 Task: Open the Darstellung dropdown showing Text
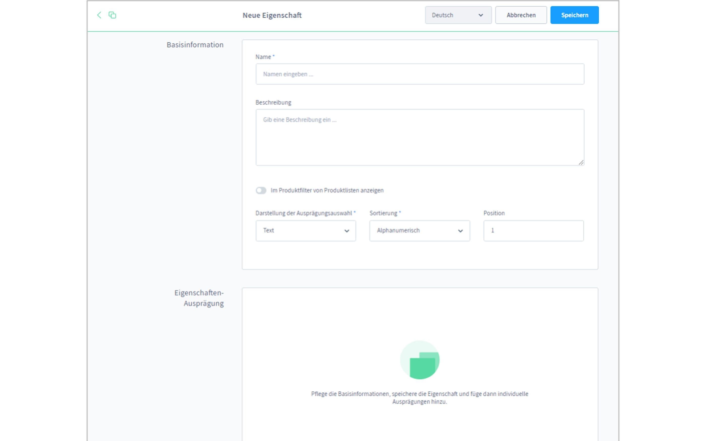tap(305, 231)
